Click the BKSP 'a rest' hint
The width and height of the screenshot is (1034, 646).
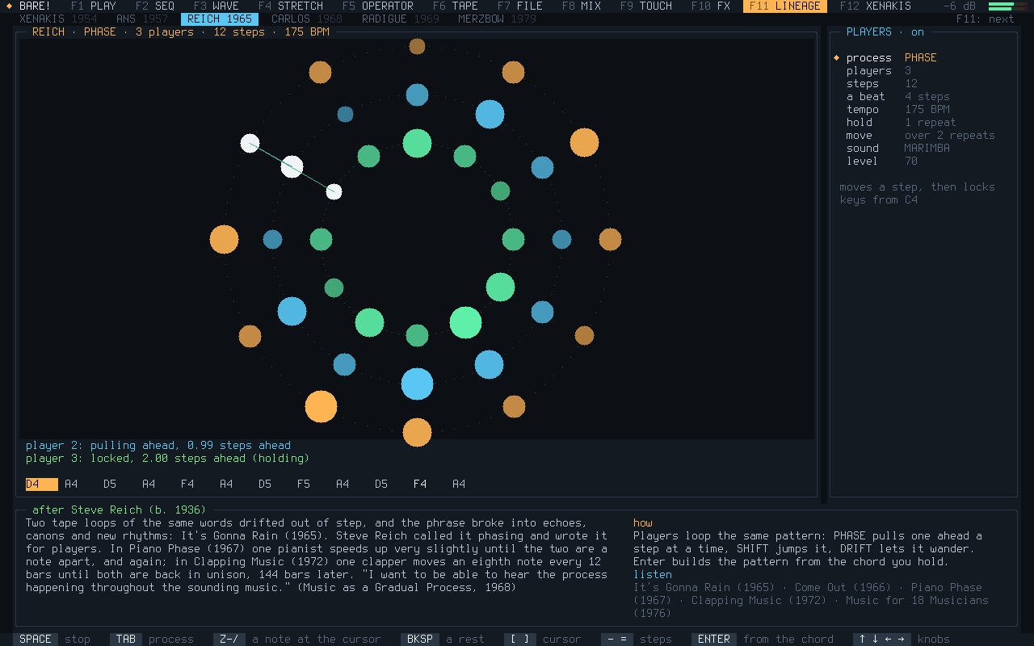[443, 640]
